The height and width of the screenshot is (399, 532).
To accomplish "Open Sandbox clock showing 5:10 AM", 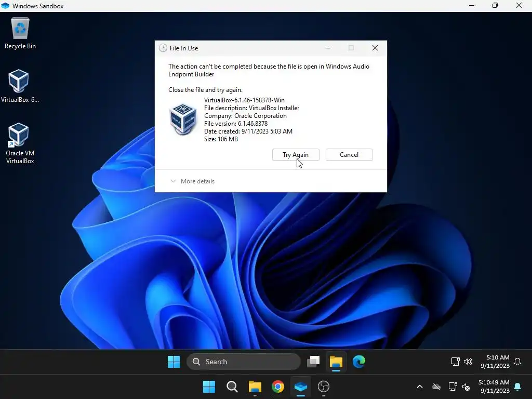I will (495, 362).
